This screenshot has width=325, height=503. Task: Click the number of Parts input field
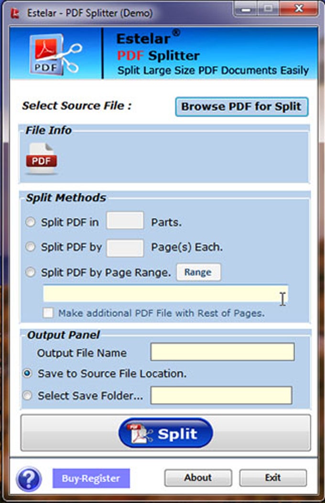tap(125, 221)
